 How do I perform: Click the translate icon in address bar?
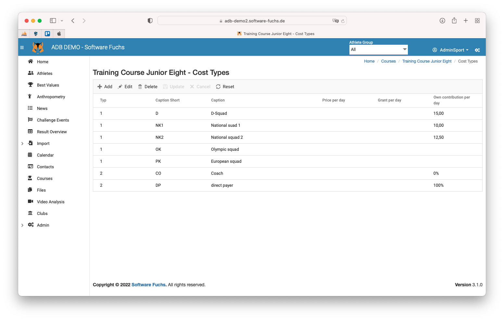(x=335, y=21)
